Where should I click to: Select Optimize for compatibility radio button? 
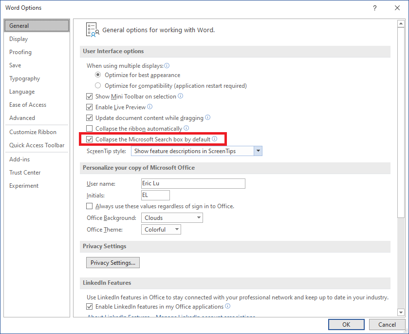(98, 85)
